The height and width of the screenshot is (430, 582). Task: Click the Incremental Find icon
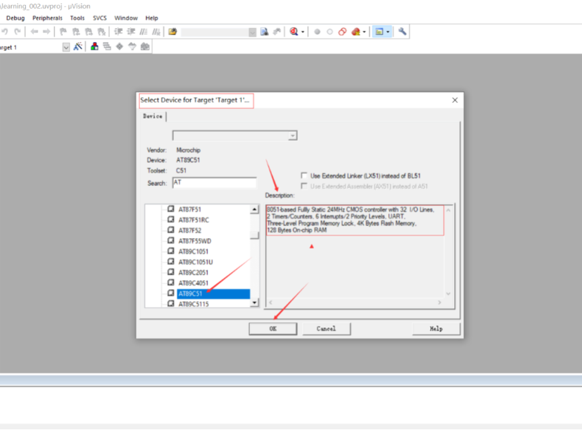tap(277, 32)
